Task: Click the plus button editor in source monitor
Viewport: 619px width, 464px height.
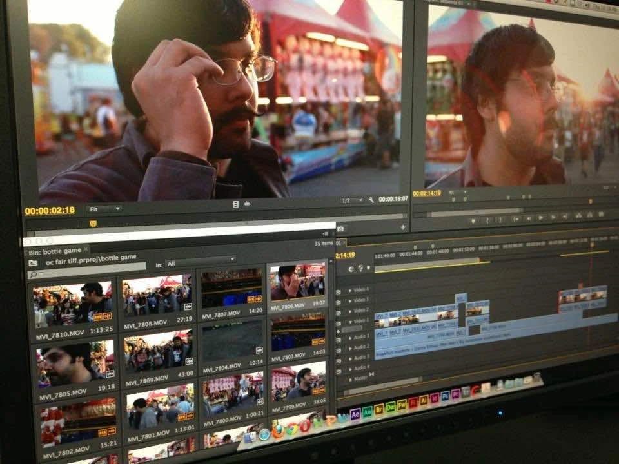Action: (x=402, y=227)
